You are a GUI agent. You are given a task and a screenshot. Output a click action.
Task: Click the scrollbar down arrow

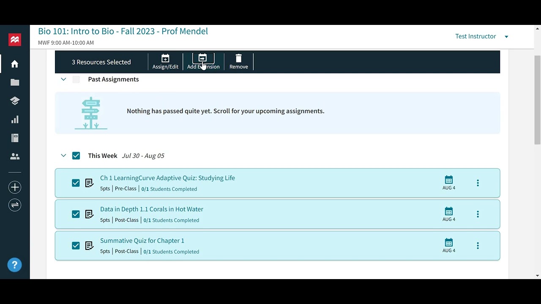click(537, 276)
